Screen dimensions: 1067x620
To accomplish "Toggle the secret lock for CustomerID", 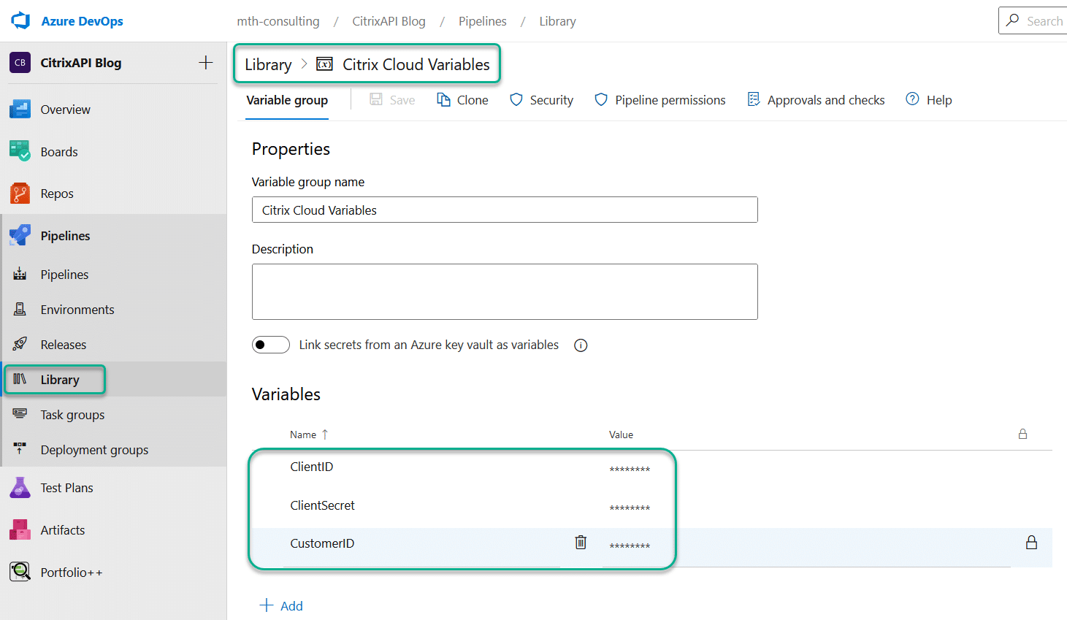I will click(1031, 542).
